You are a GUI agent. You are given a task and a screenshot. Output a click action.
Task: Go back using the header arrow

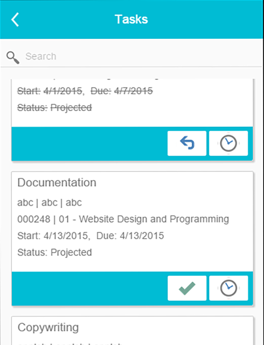click(15, 20)
